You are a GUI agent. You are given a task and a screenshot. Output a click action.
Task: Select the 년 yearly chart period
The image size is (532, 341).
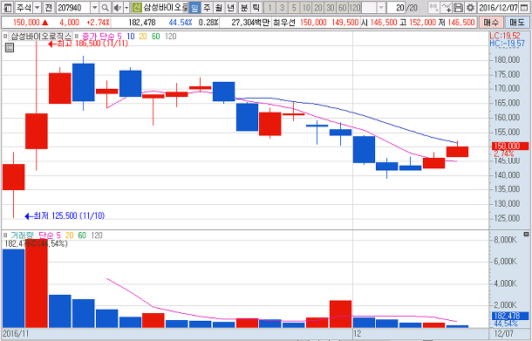[230, 7]
